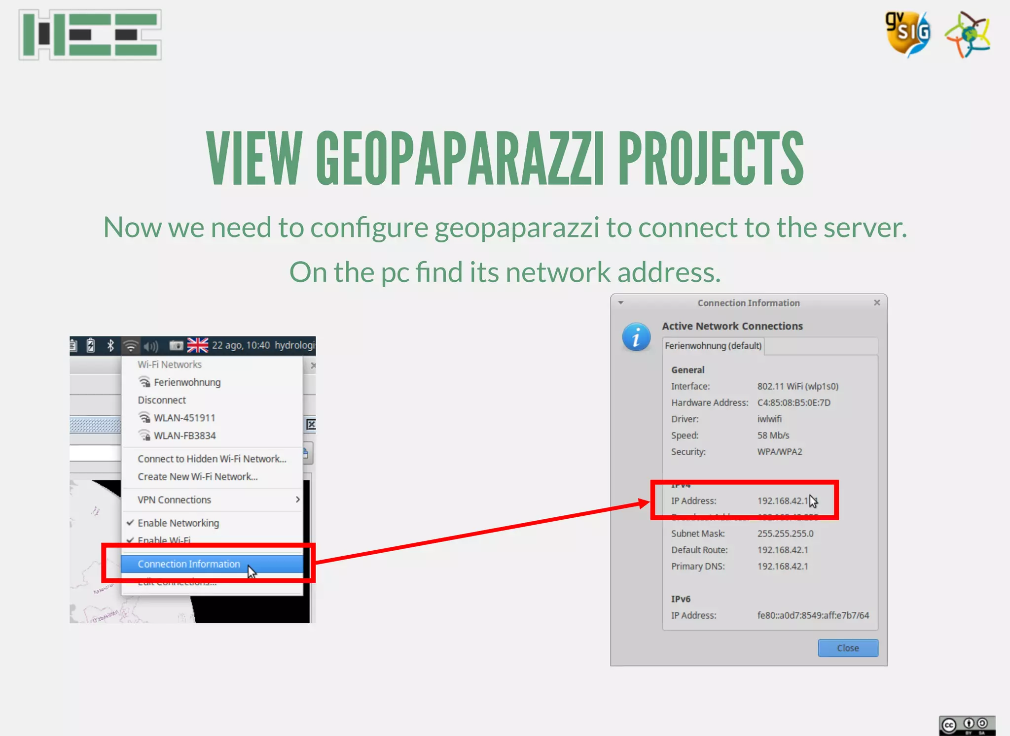Click the Default Route 192.168.42.1 value
This screenshot has width=1010, height=736.
[783, 550]
